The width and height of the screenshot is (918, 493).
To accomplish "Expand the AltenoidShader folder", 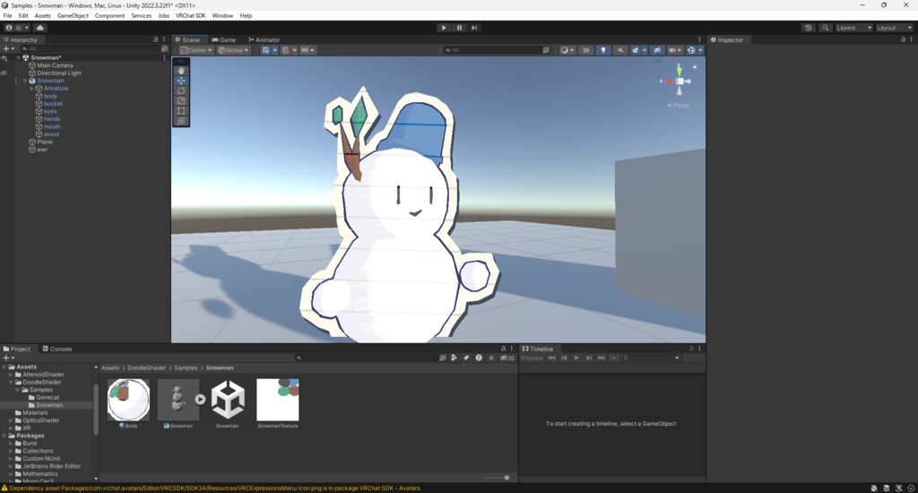I will [x=11, y=375].
